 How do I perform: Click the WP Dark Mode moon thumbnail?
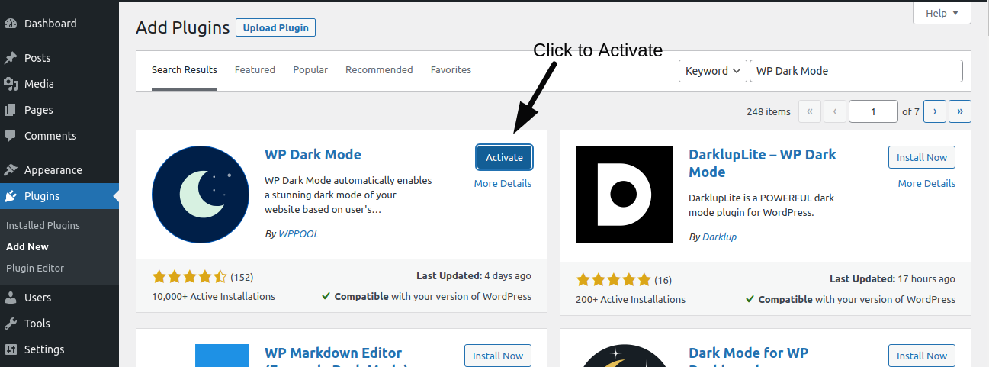pos(201,195)
